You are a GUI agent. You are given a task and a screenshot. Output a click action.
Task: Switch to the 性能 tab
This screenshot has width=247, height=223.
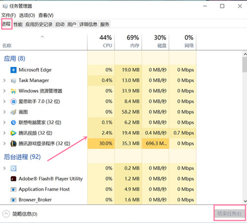point(18,24)
